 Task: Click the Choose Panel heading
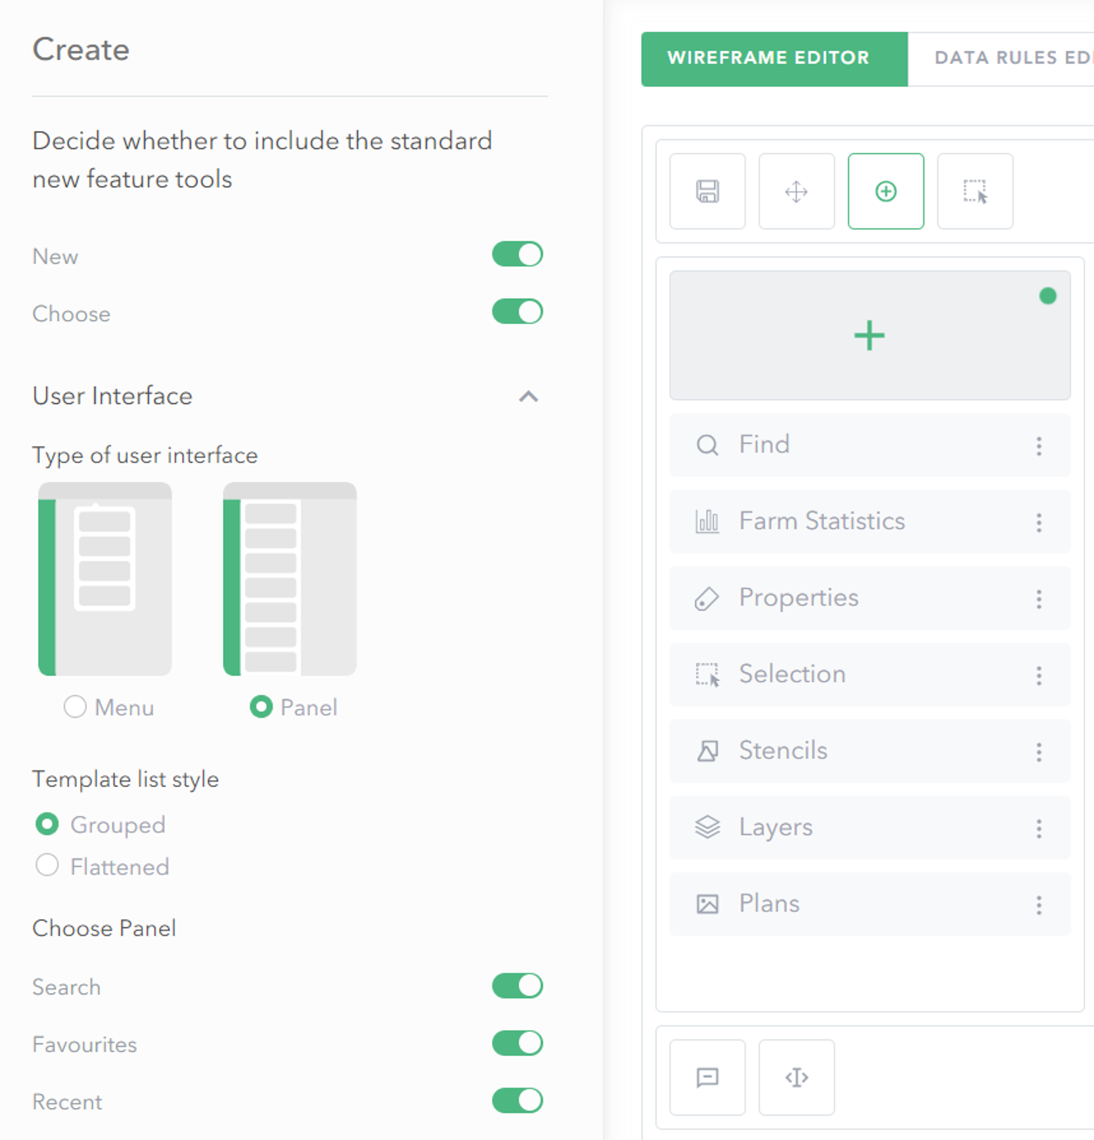[104, 928]
